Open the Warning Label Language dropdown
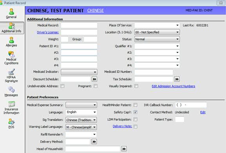 [81, 127]
